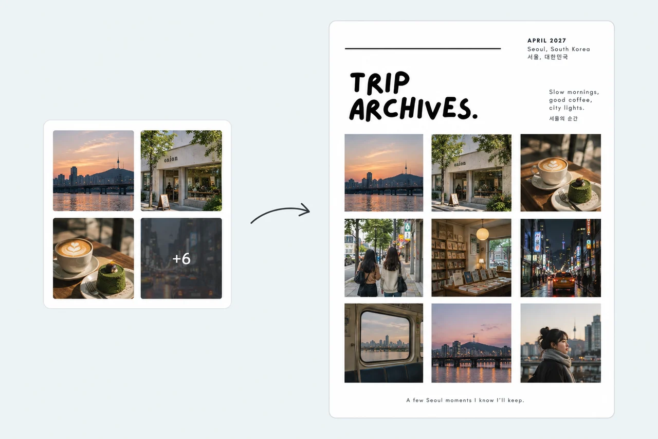Select the train window skyline photo
Image resolution: width=658 pixels, height=439 pixels.
[x=384, y=343]
